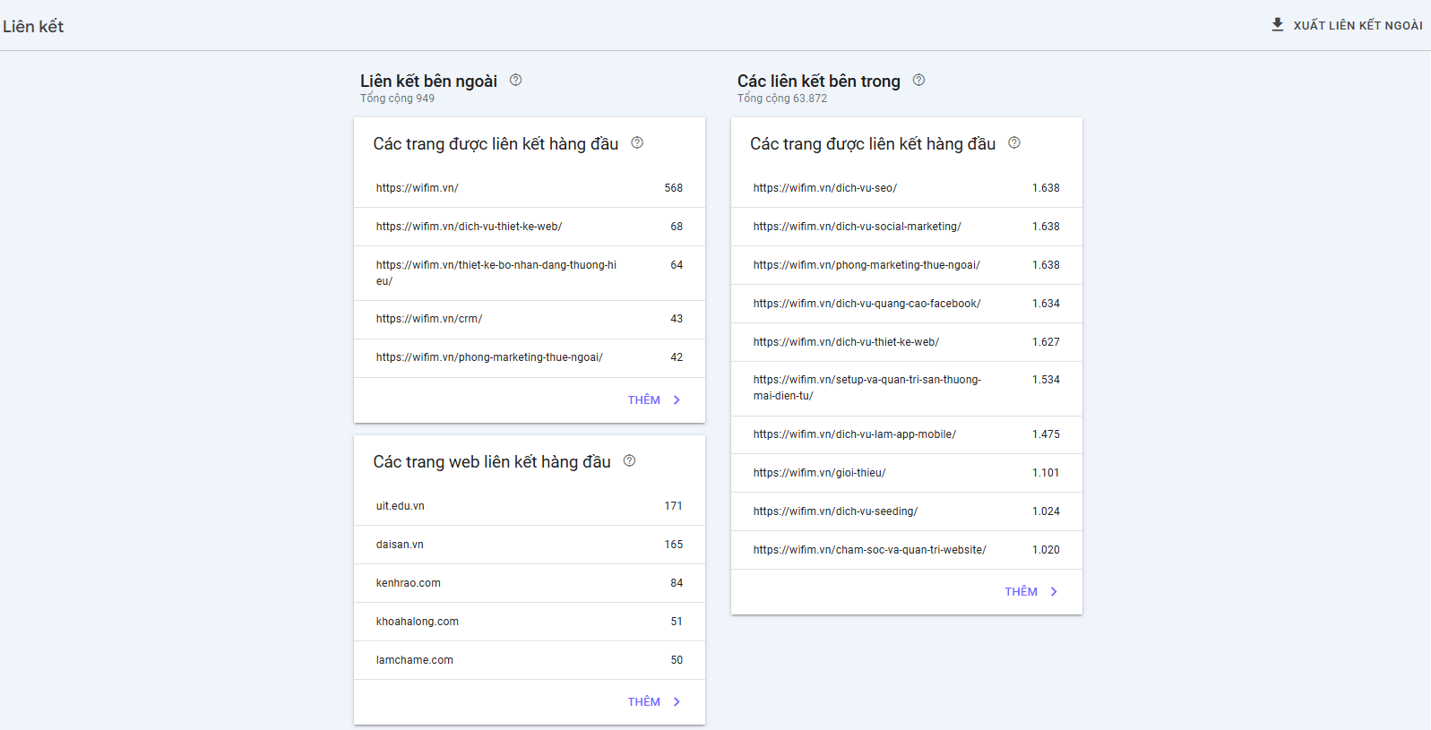Select internal row https://wifim.vn/dich-vu-seo/
Viewport: 1431px width, 730px height.
(907, 188)
